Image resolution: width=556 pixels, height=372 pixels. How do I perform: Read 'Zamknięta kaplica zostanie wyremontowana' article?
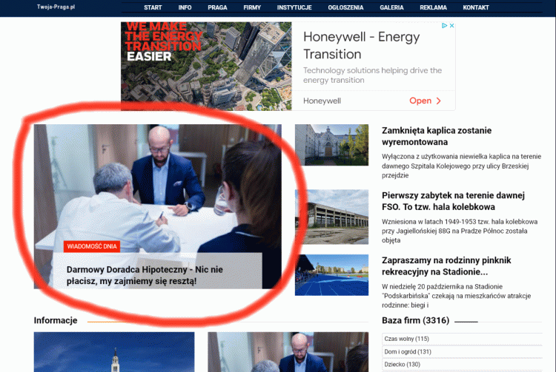tap(436, 136)
